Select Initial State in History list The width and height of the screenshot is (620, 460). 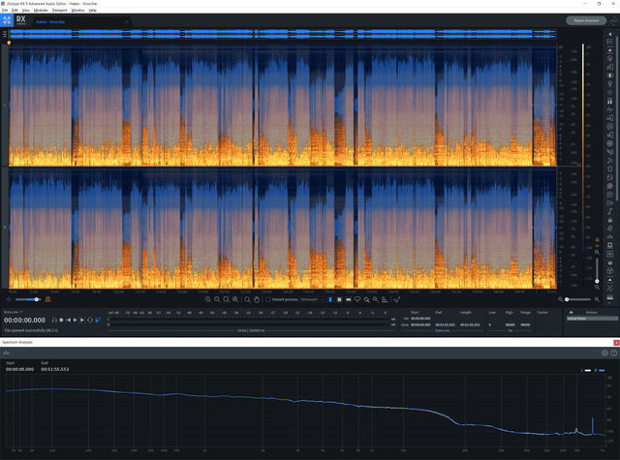[x=592, y=319]
